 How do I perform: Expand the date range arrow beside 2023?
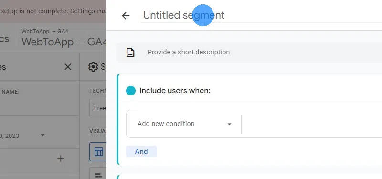coord(42,135)
